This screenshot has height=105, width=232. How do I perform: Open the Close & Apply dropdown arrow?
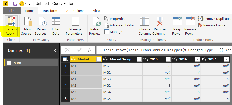tap(16, 33)
